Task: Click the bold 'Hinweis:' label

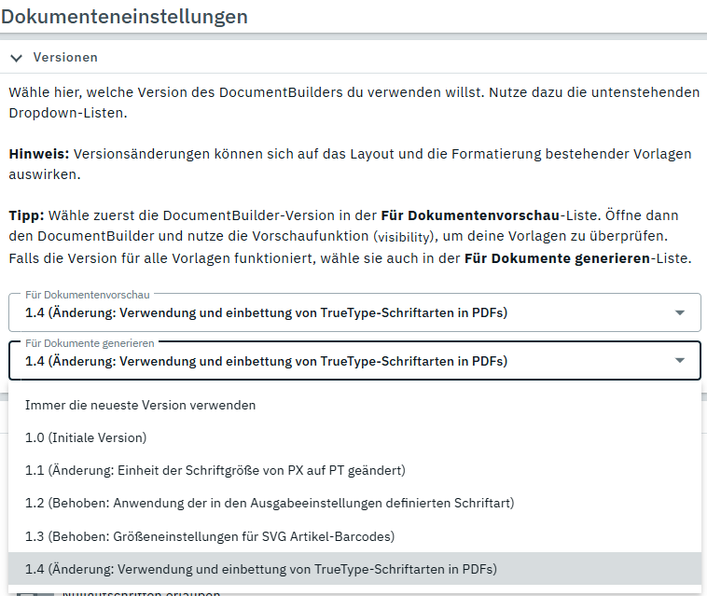Action: pos(38,154)
